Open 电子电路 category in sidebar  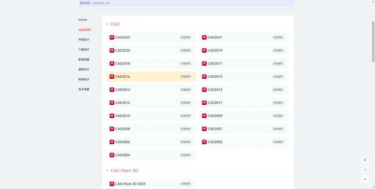[84, 89]
